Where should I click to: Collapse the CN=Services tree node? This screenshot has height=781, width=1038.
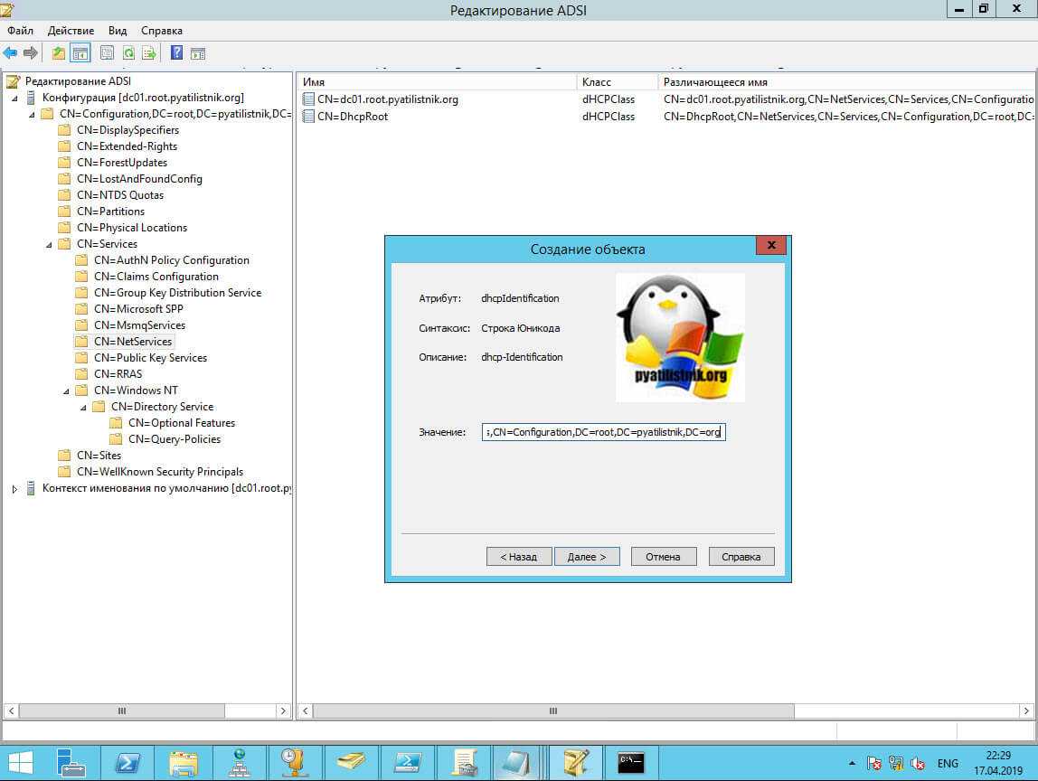click(x=49, y=244)
